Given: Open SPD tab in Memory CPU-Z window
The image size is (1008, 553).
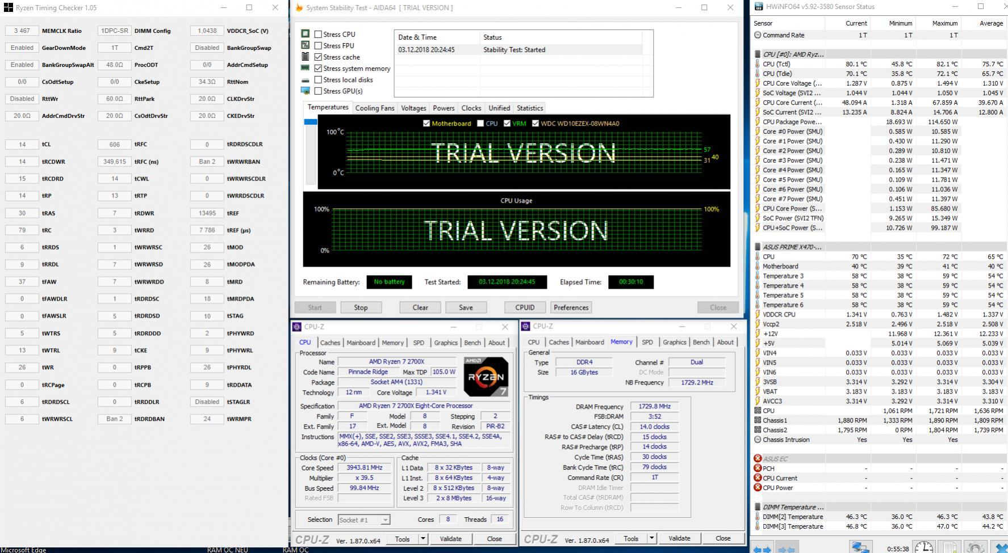Looking at the screenshot, I should click(x=647, y=342).
